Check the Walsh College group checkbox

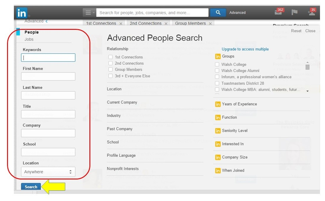click(217, 64)
